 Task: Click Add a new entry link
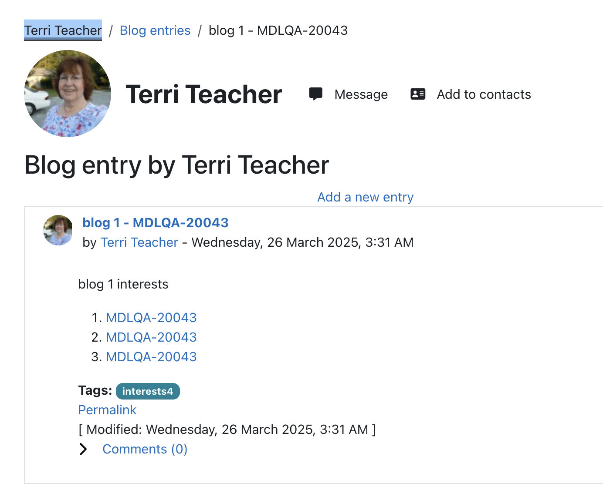pos(365,197)
